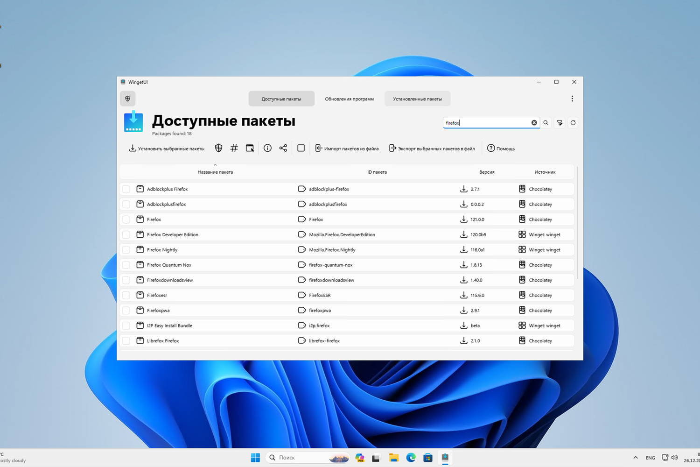Image resolution: width=700 pixels, height=467 pixels.
Task: Open the ENG language switcher in the taskbar
Action: pyautogui.click(x=650, y=458)
